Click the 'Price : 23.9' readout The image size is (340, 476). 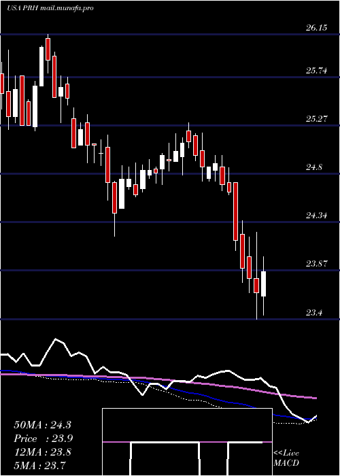tap(44, 439)
